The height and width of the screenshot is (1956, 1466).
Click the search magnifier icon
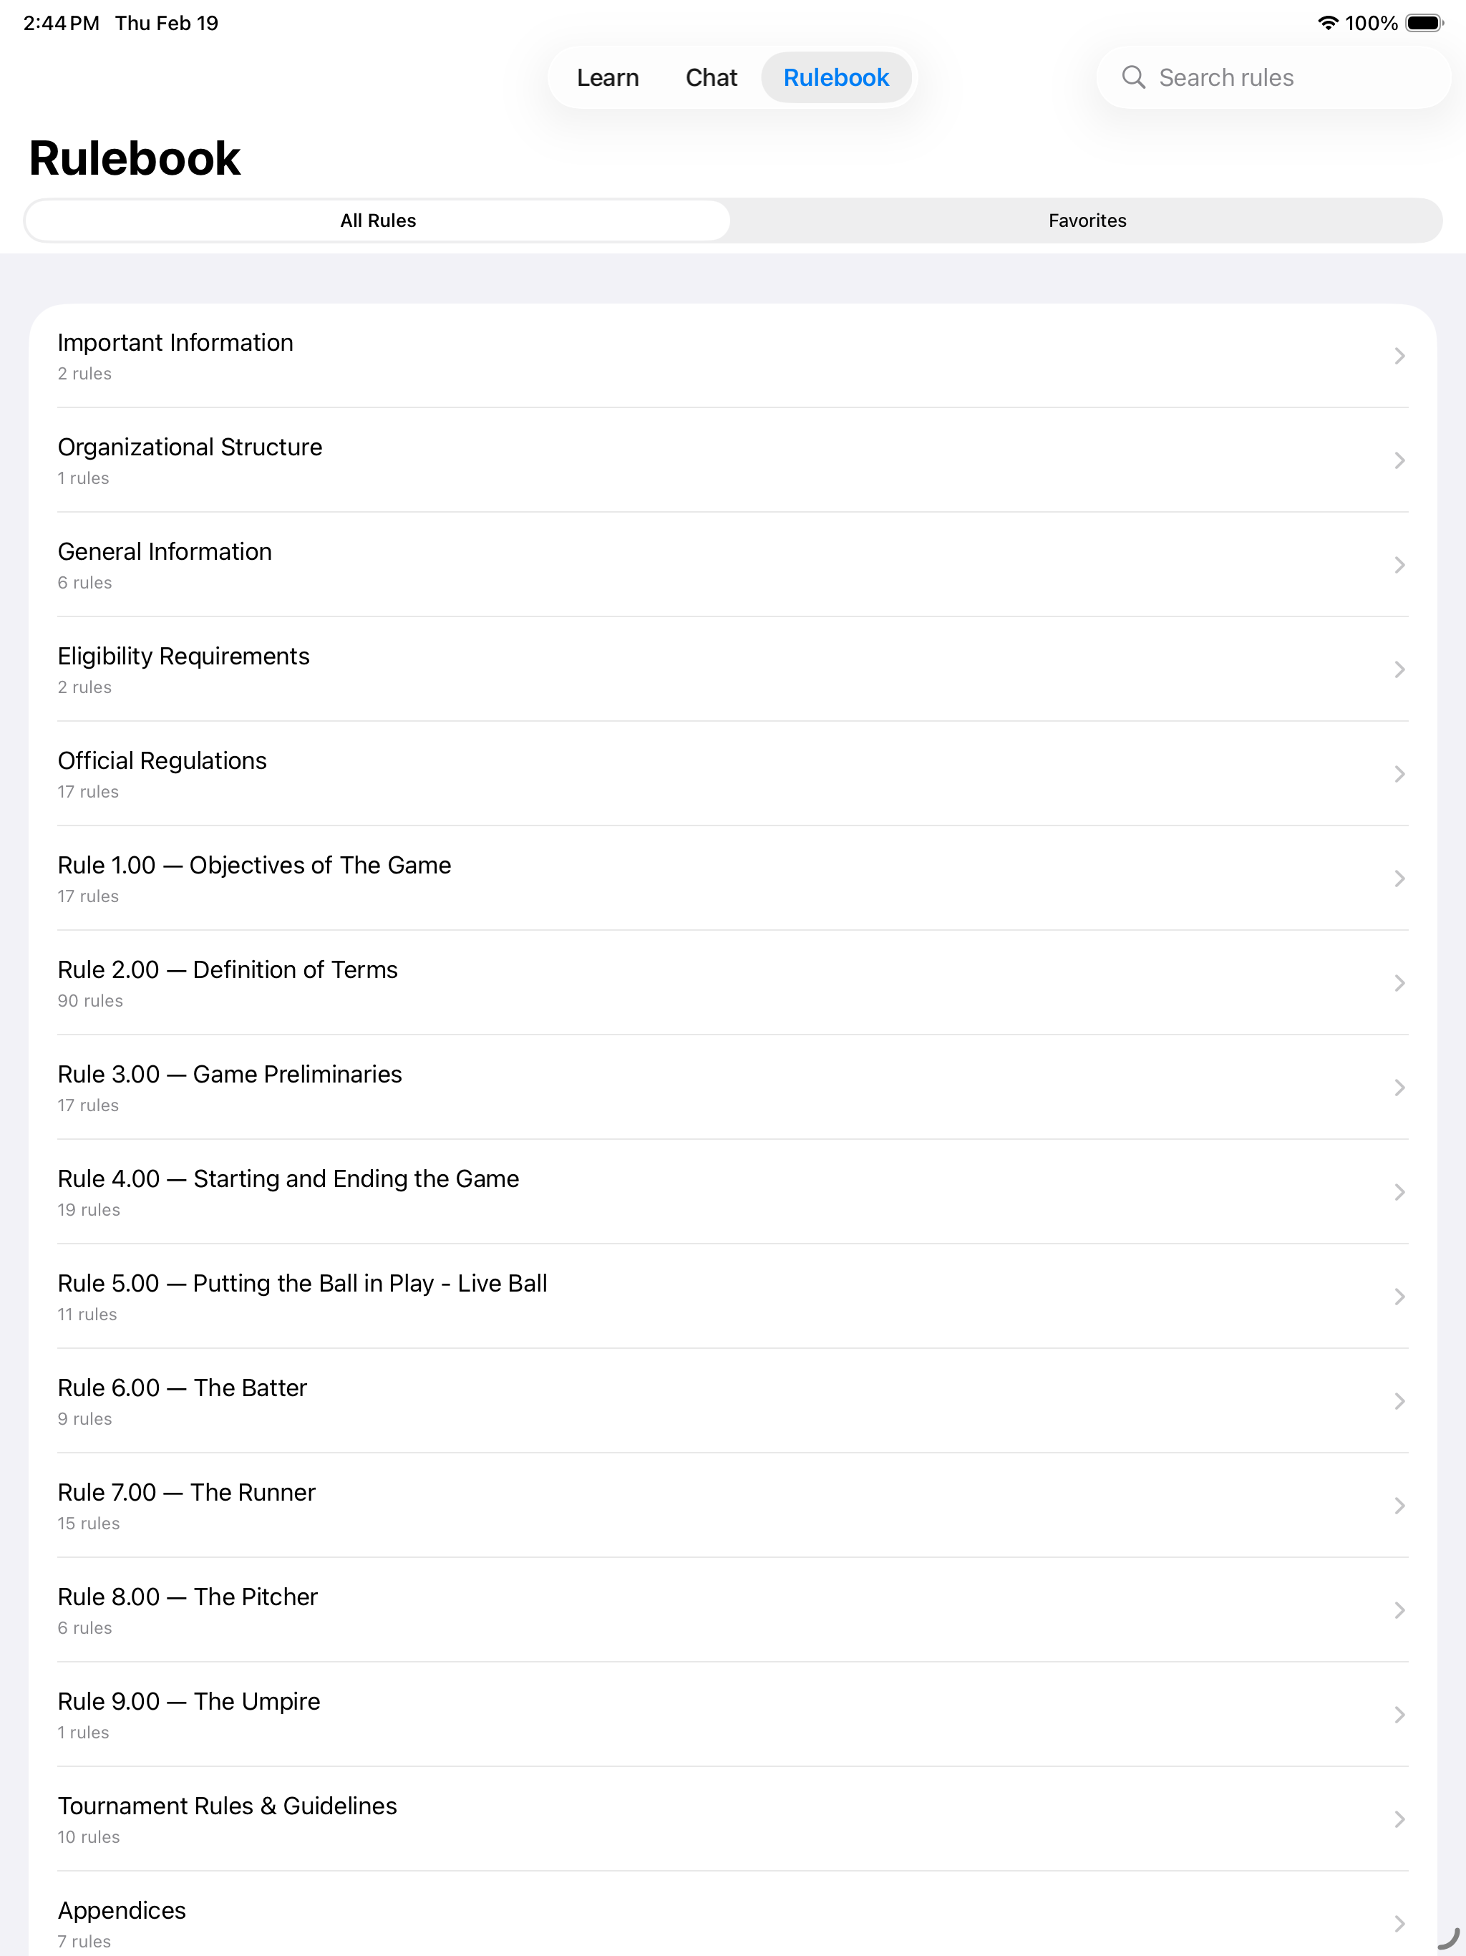pyautogui.click(x=1132, y=78)
